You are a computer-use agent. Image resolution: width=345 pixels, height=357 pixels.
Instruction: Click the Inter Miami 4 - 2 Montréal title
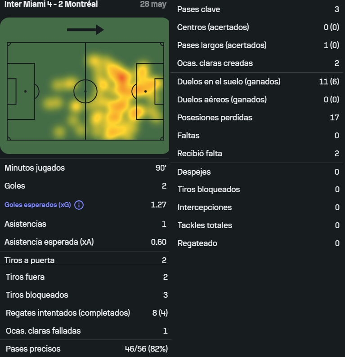click(51, 4)
